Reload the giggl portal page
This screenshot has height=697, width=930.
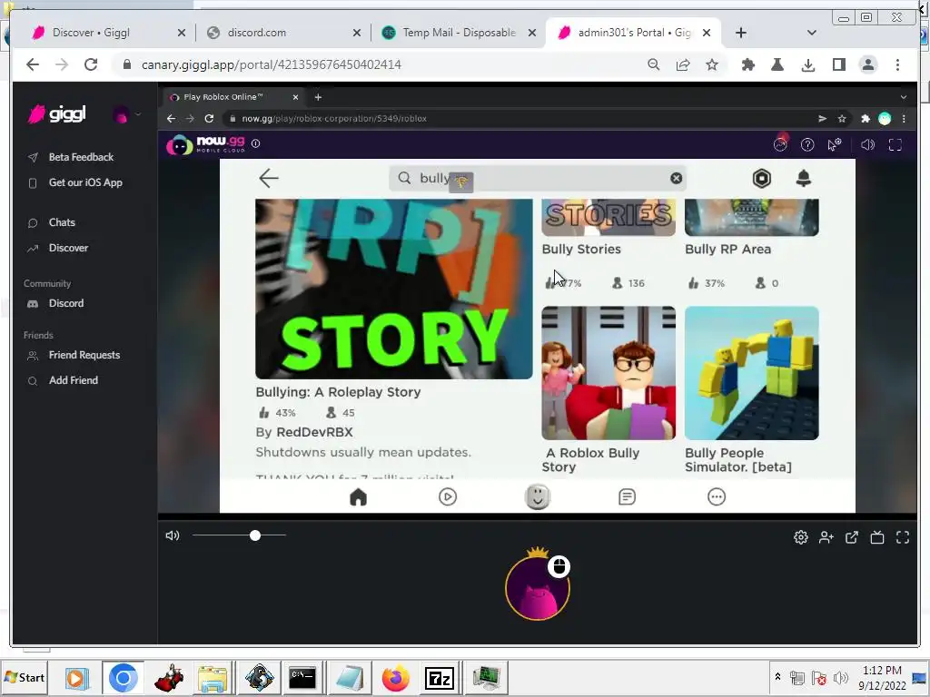(x=91, y=64)
